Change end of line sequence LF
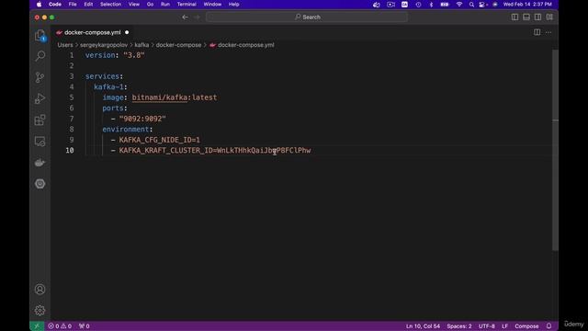588x331 pixels. 504,326
